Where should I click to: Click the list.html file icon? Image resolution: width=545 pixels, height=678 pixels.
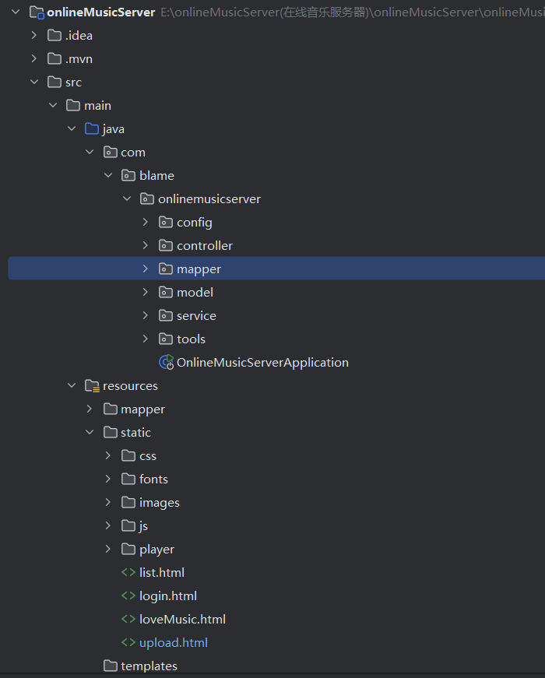(x=128, y=572)
